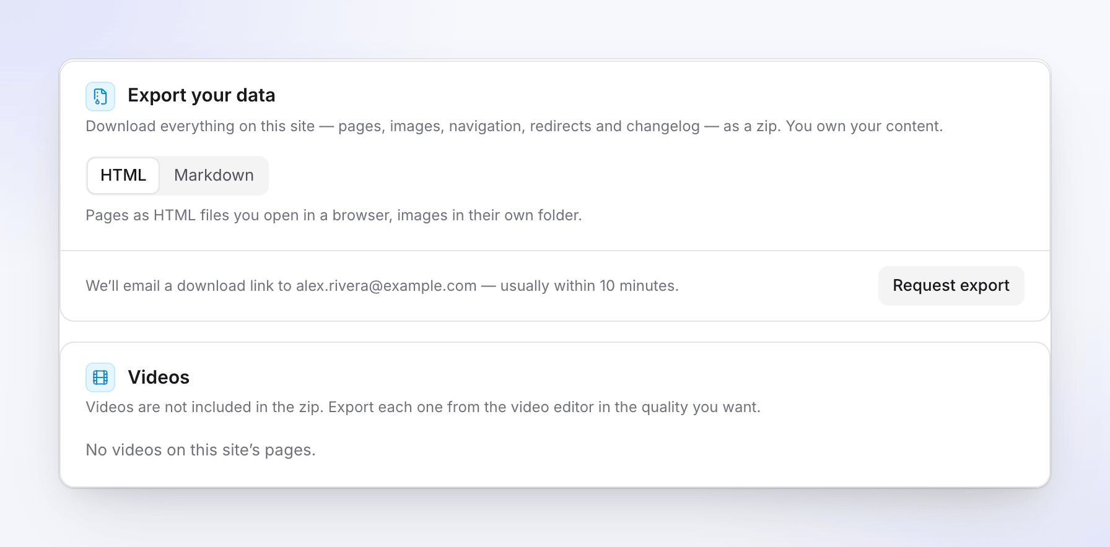
Task: Switch to the Markdown export format
Action: 214,176
